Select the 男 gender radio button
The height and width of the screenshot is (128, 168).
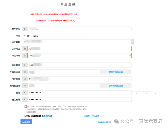coord(25,36)
